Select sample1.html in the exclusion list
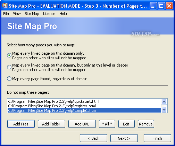Screen dimensions: 175x146 point(84,110)
